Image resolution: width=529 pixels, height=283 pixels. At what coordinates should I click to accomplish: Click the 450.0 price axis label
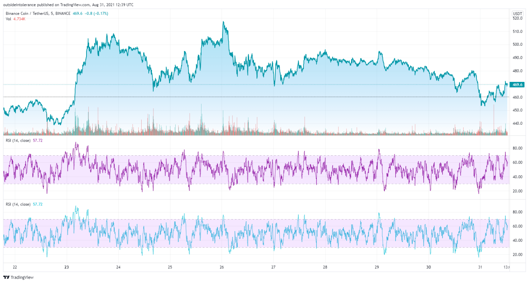coord(517,110)
